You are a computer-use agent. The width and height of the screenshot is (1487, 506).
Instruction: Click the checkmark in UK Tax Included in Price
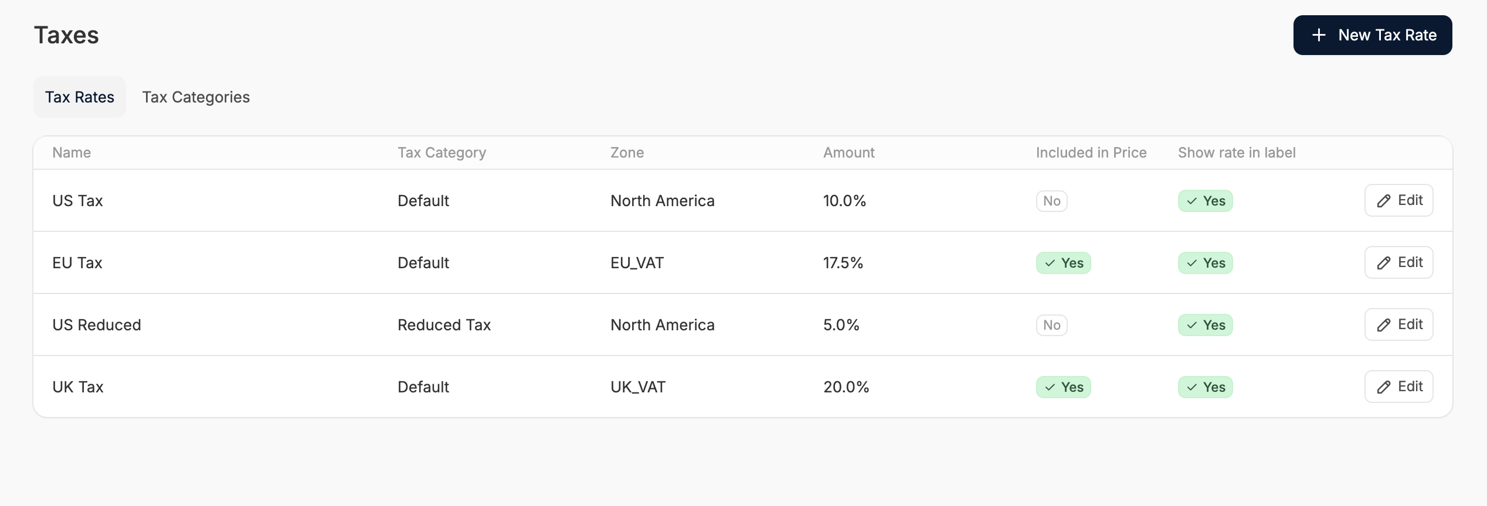click(1050, 387)
